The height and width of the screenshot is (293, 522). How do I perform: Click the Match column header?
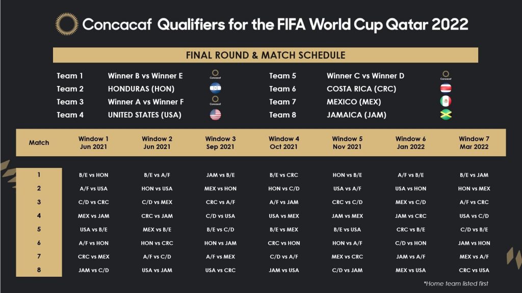click(39, 143)
